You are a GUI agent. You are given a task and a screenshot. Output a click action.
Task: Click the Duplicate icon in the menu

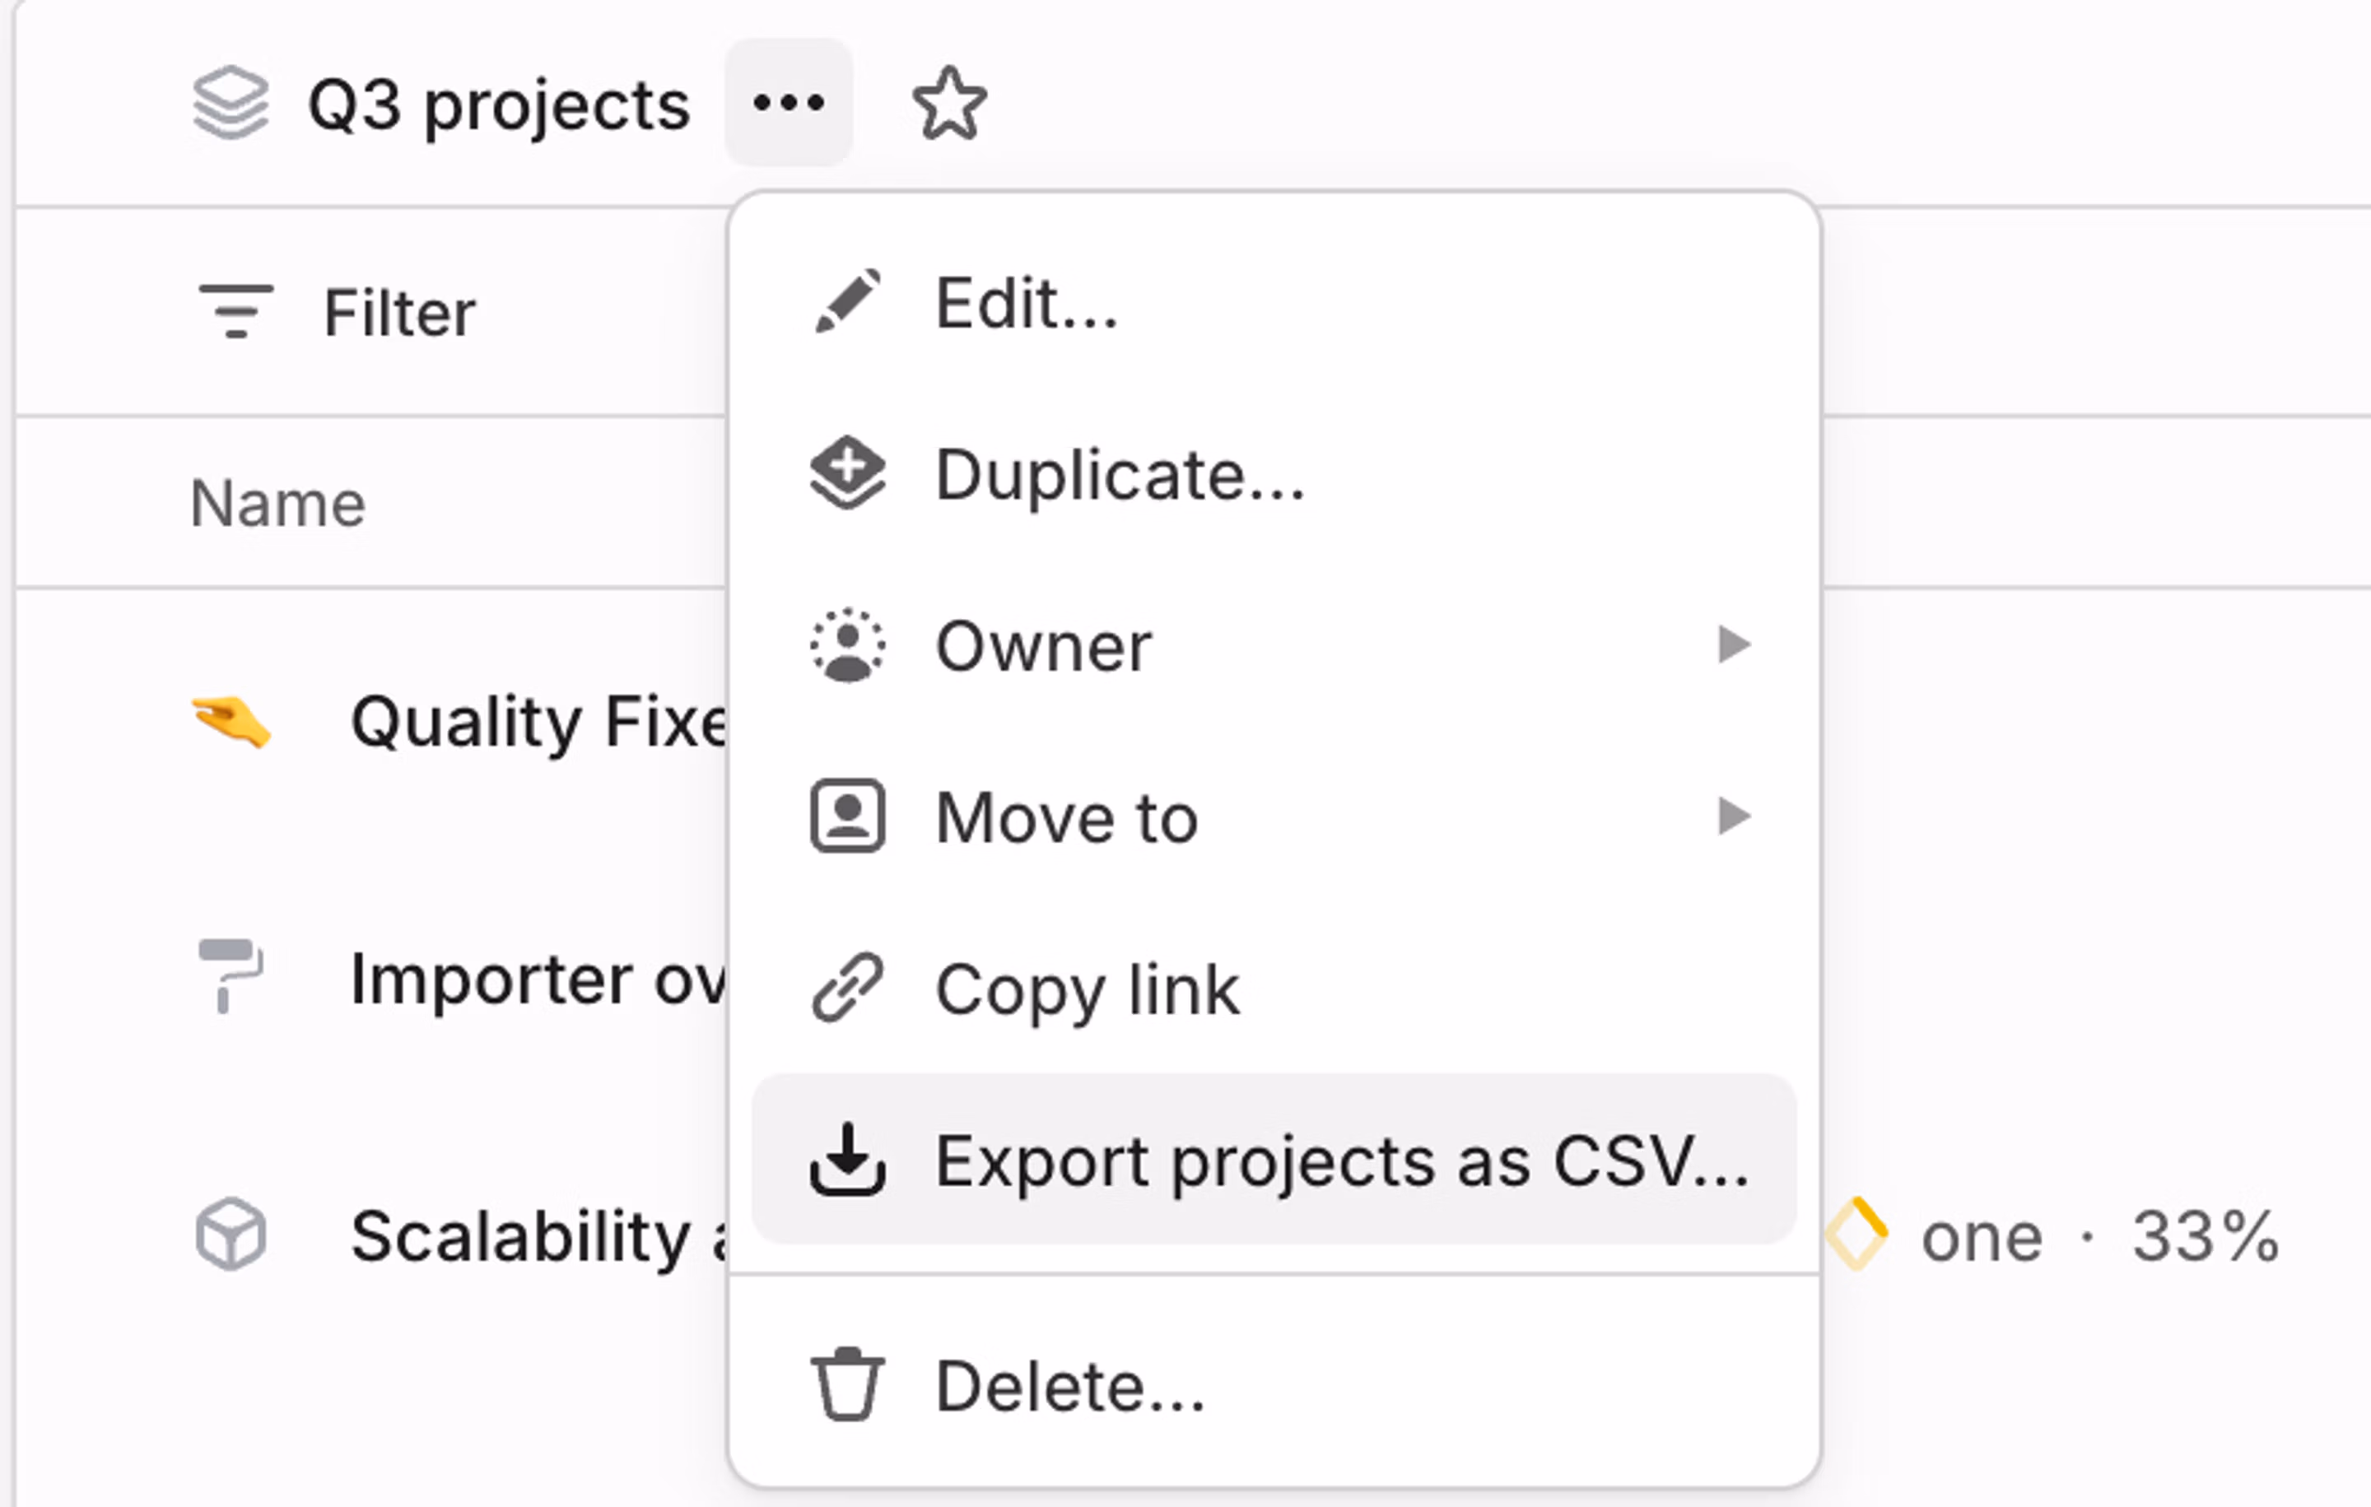point(849,474)
